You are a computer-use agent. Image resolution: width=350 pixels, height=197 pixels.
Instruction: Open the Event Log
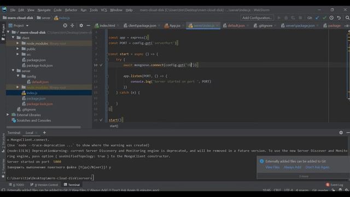[x=334, y=185]
